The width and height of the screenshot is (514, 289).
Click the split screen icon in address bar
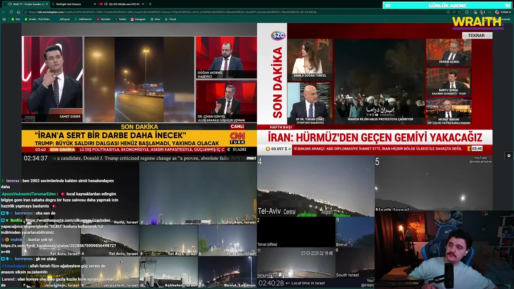point(448,12)
